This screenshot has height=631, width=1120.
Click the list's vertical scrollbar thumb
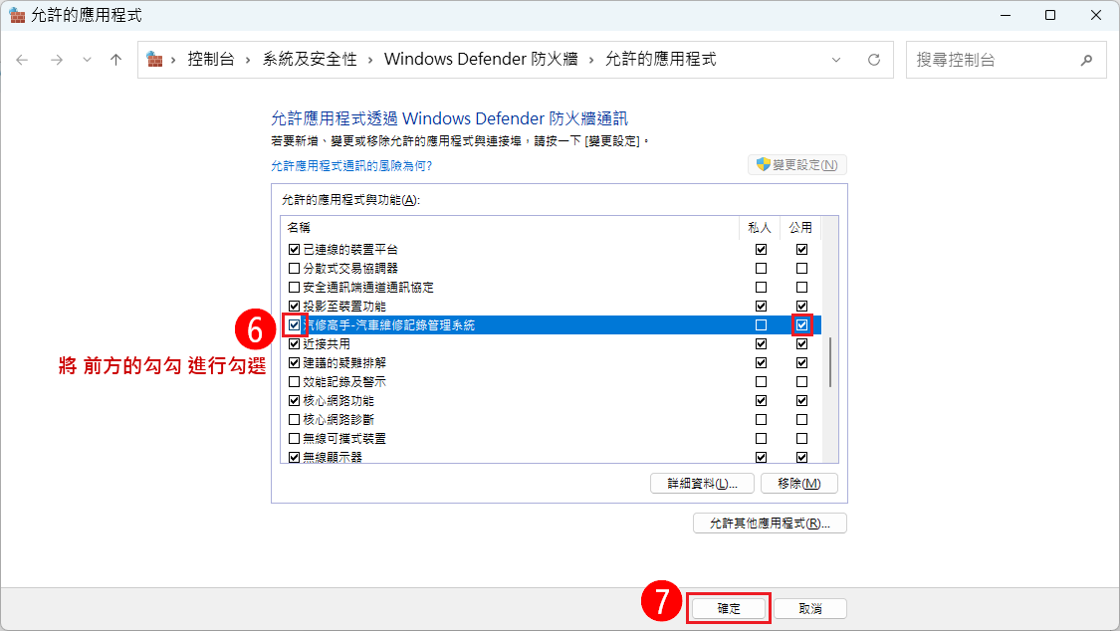click(x=831, y=362)
